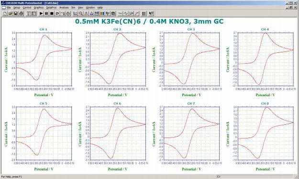The height and width of the screenshot is (179, 299).
Task: Open the document control icon left of File
Action: coord(4,8)
